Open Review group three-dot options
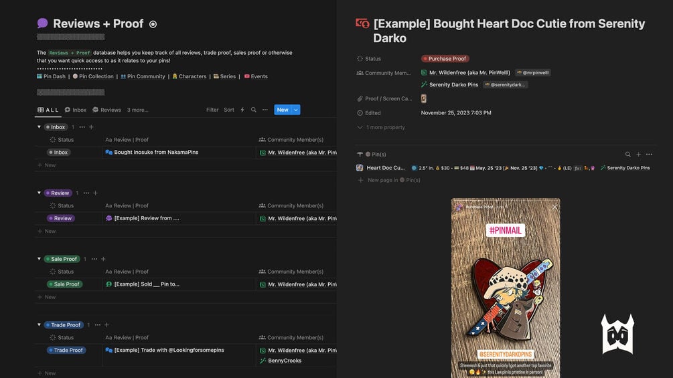Image resolution: width=673 pixels, height=378 pixels. coord(86,193)
